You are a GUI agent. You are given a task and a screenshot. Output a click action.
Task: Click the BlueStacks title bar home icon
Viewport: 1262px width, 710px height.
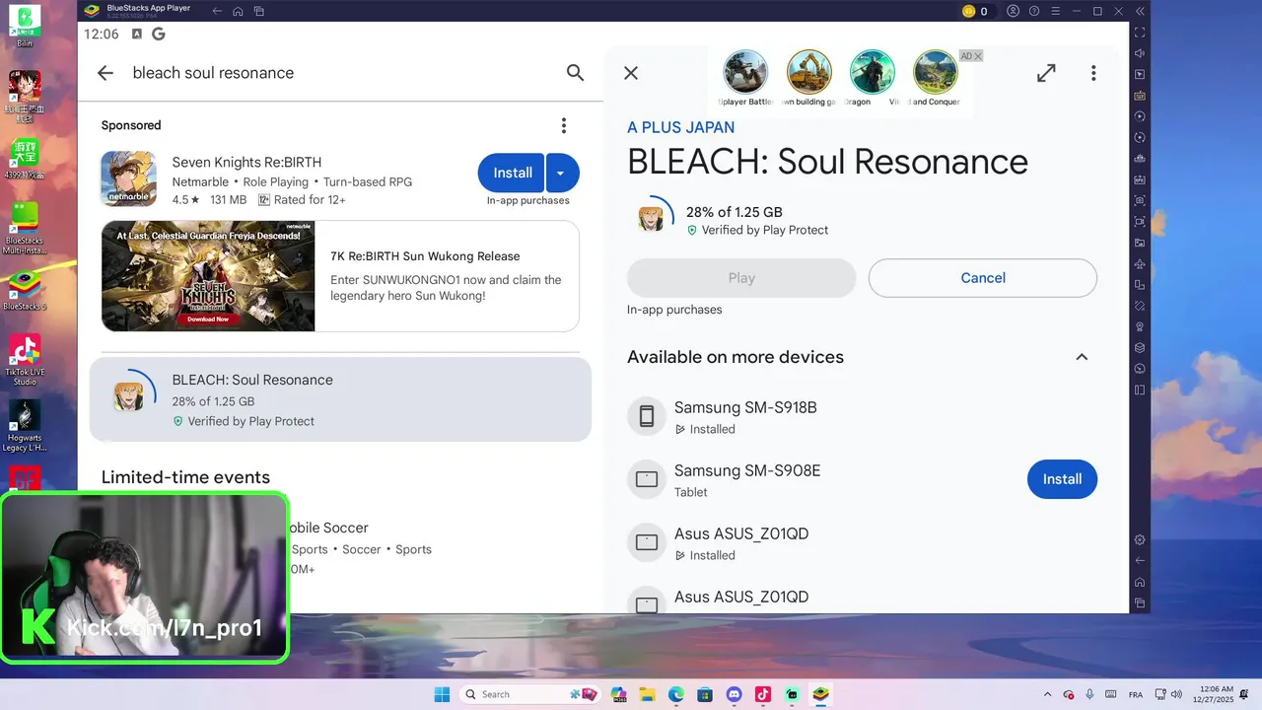click(x=238, y=11)
